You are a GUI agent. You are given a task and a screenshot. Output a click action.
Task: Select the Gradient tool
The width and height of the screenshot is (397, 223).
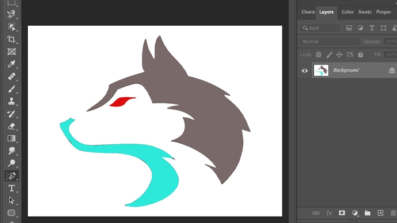coord(11,139)
